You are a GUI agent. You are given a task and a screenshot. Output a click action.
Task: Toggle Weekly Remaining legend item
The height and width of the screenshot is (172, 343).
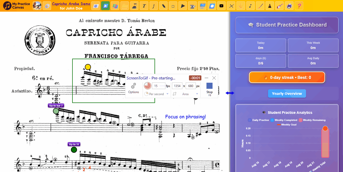coord(312,120)
